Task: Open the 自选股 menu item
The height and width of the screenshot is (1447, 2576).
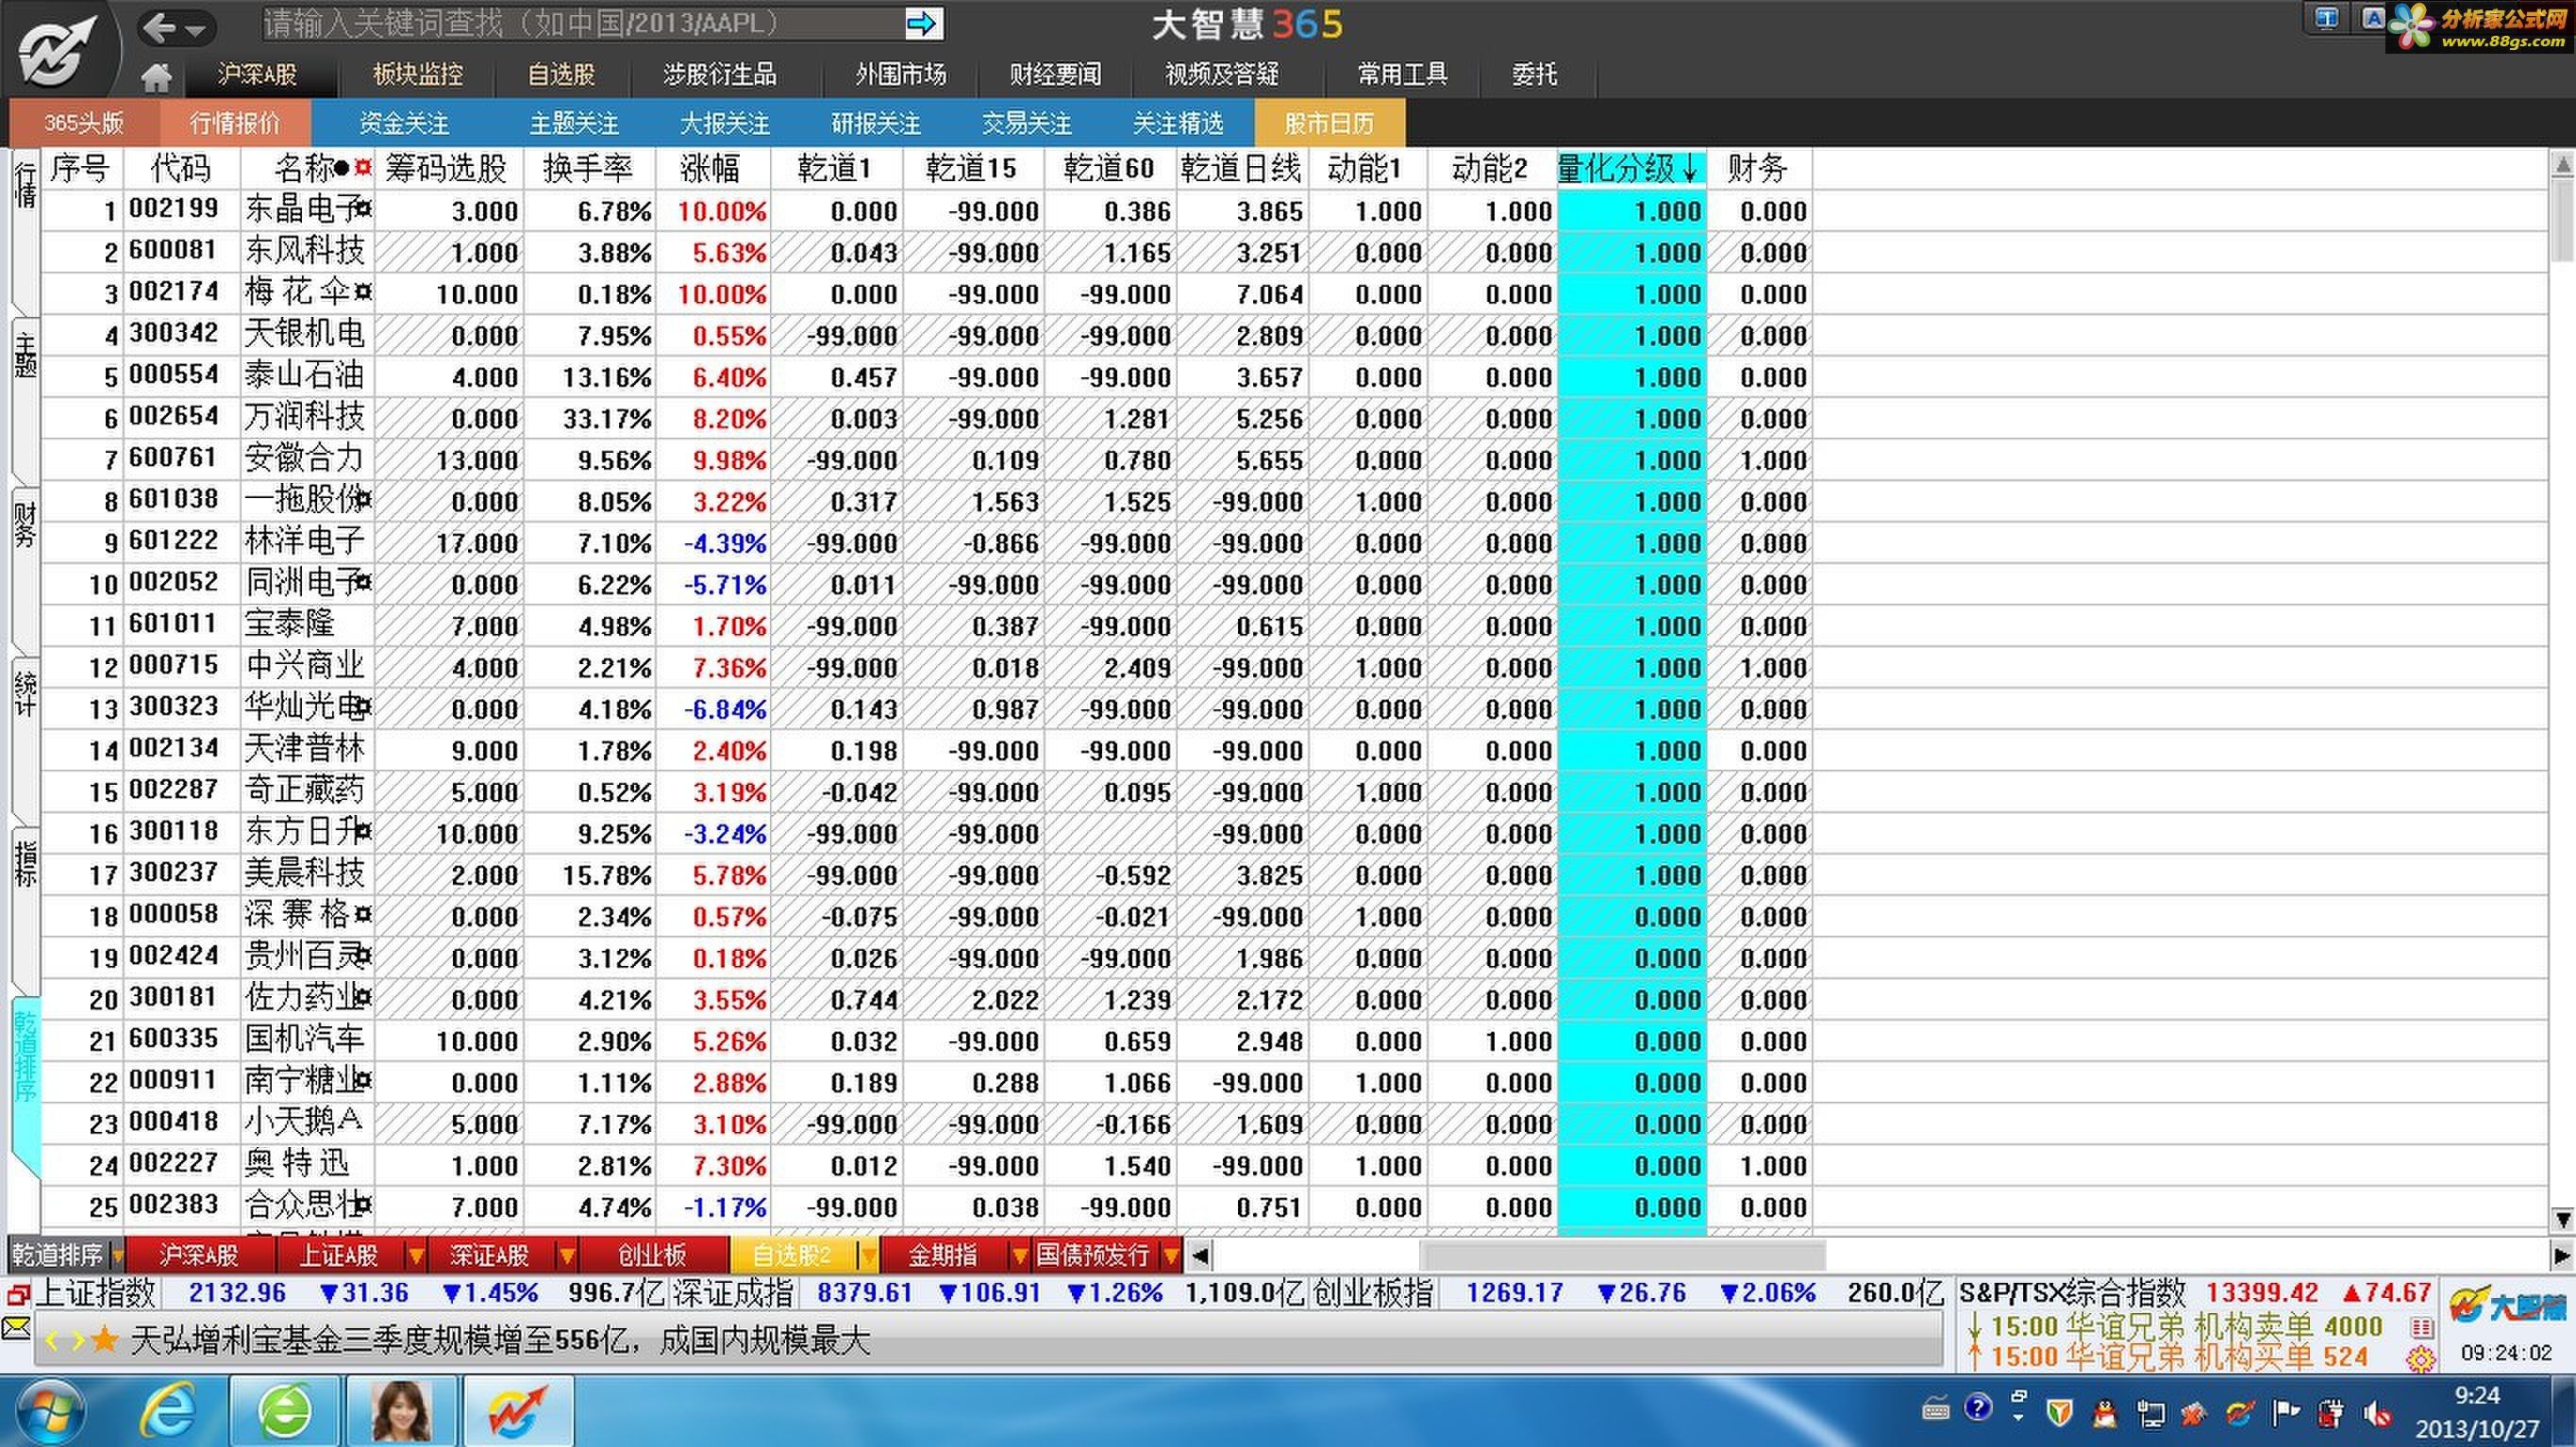Action: point(561,74)
